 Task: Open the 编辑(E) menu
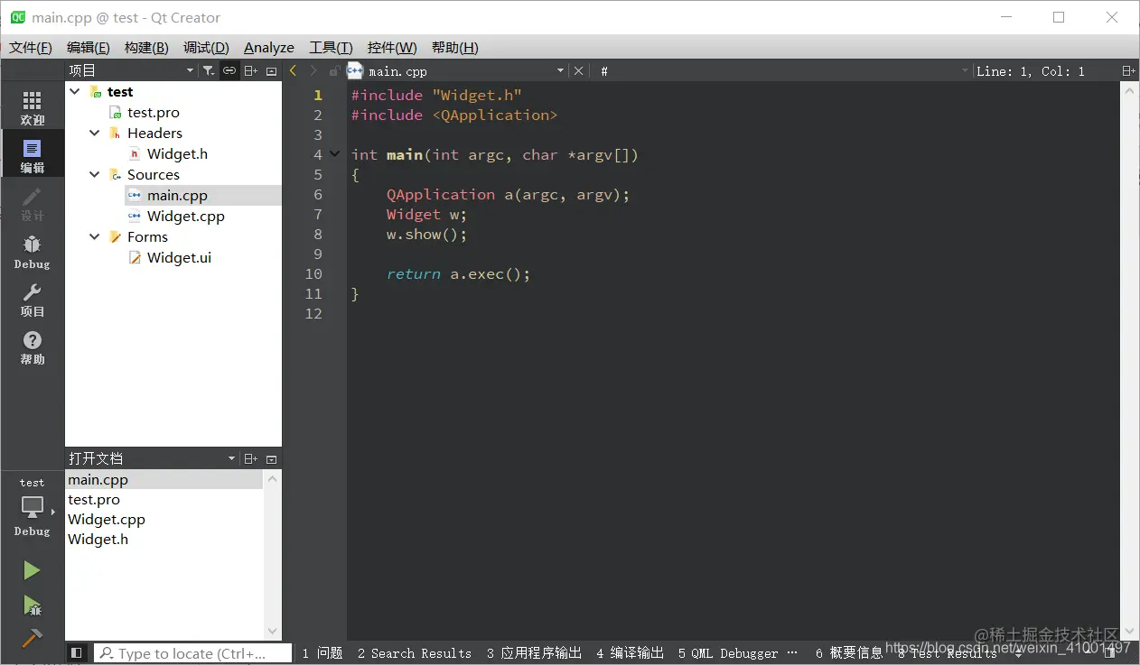(x=89, y=48)
